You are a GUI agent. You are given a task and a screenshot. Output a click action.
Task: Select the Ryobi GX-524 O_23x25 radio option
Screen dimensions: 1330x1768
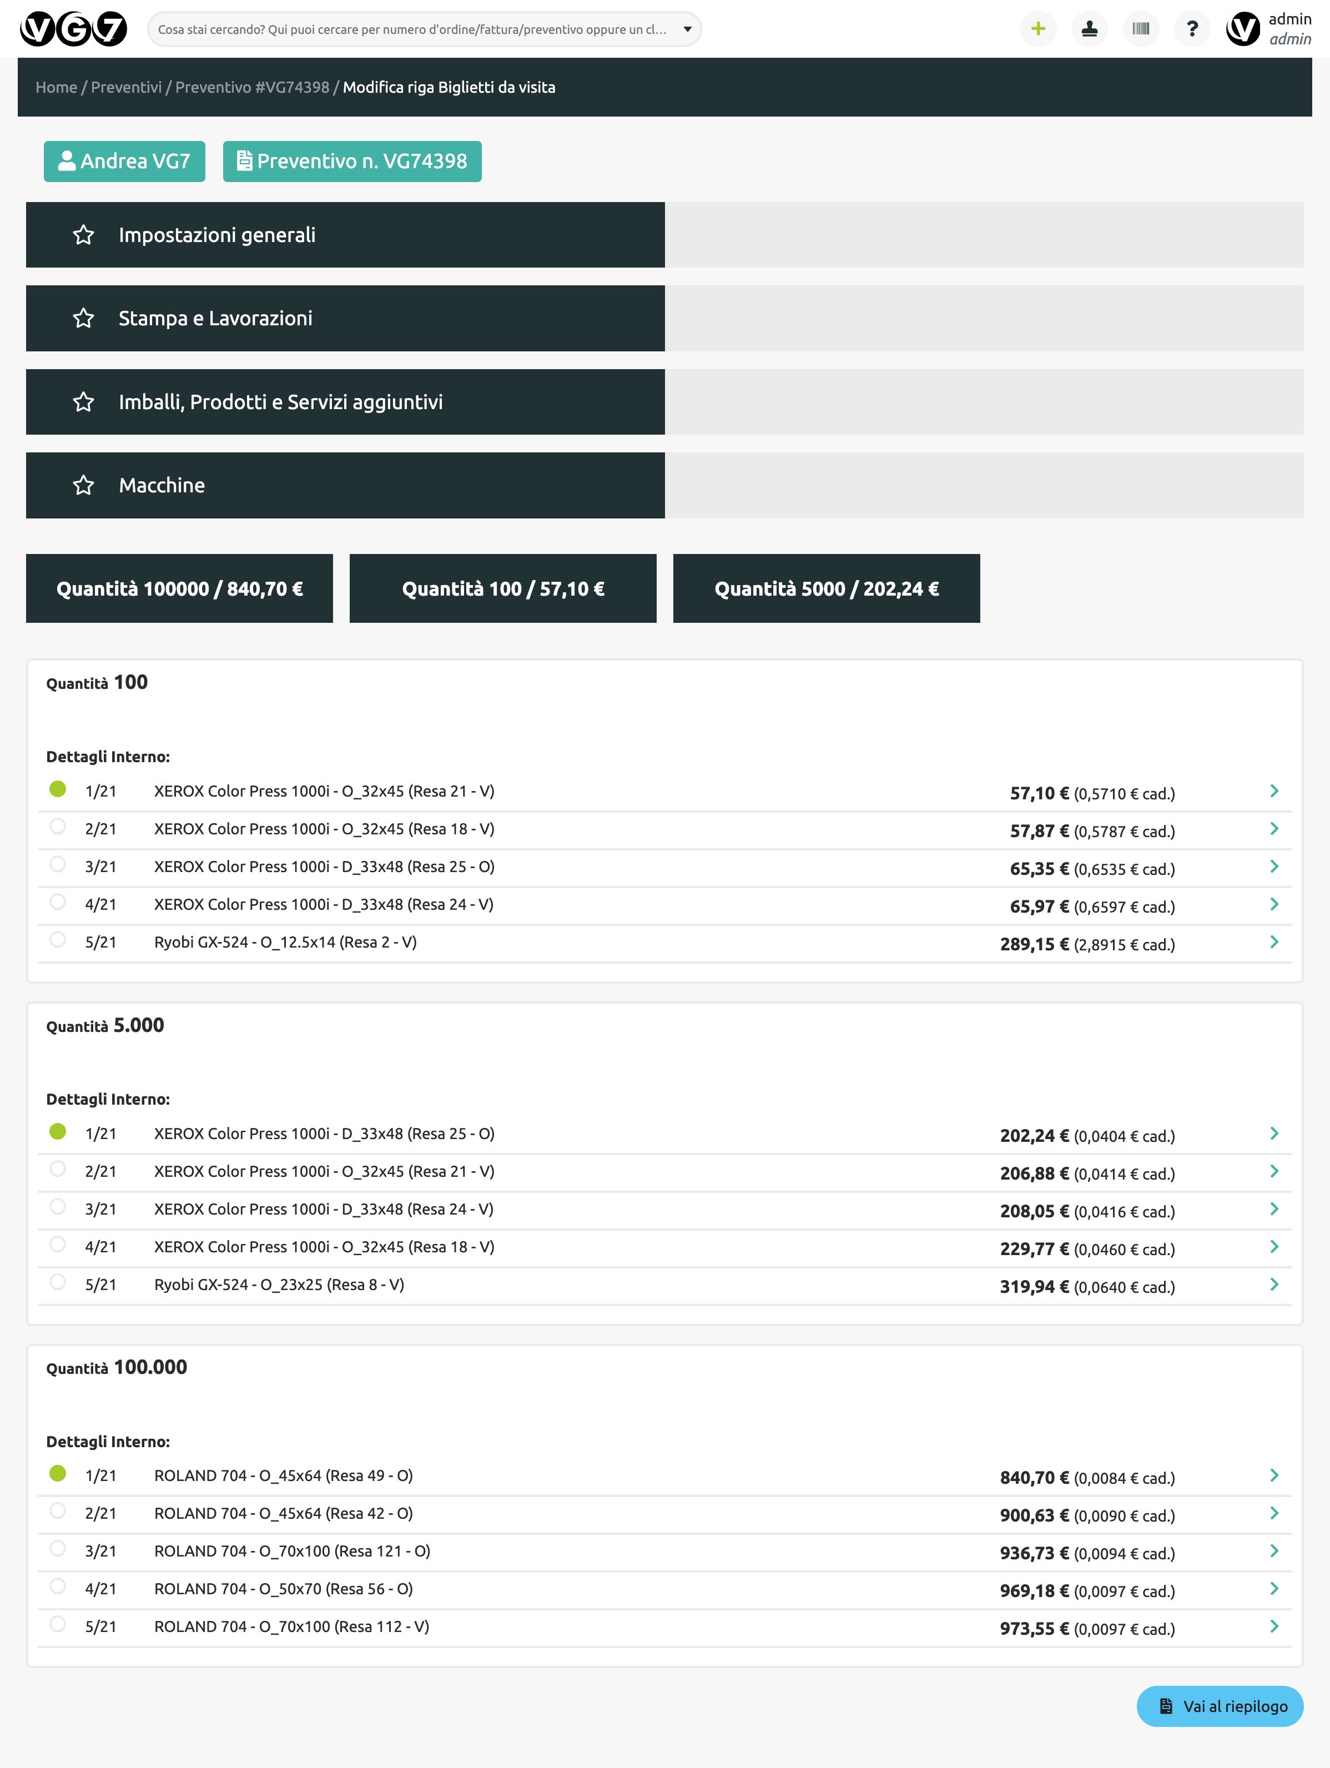[x=58, y=1282]
